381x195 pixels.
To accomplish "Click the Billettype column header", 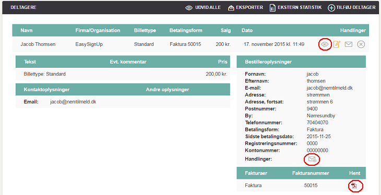I will point(145,30).
